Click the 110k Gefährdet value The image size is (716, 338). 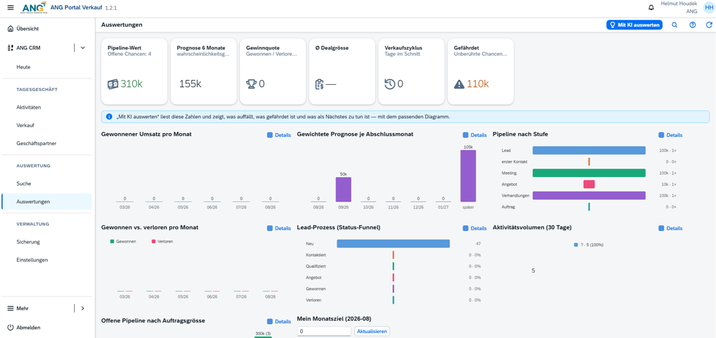pyautogui.click(x=477, y=84)
